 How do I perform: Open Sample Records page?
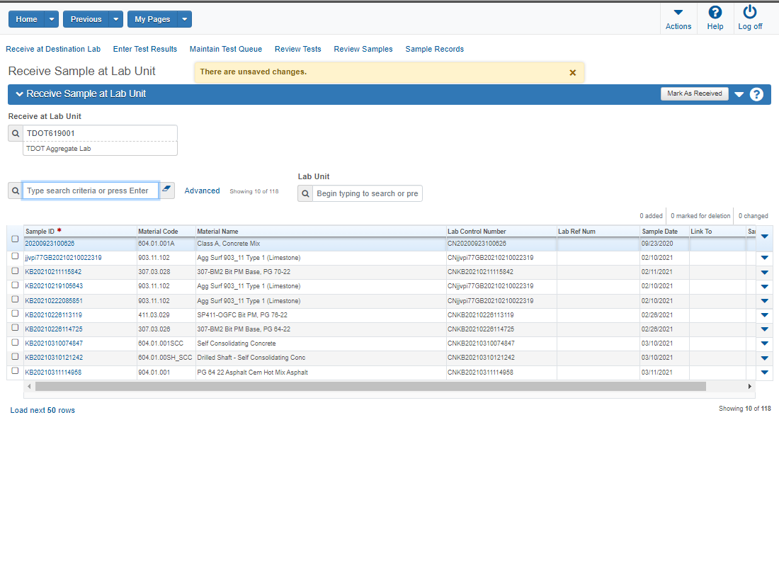[435, 49]
